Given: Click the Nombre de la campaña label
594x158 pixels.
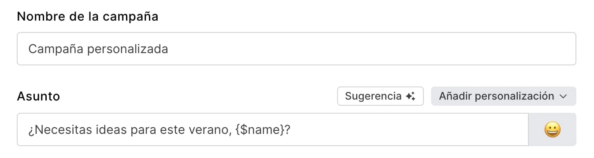Looking at the screenshot, I should 88,17.
